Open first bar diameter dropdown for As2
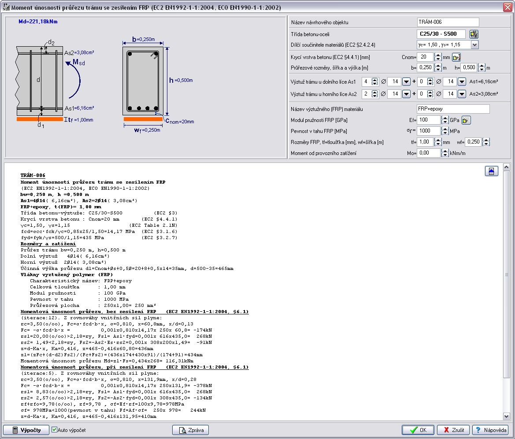The image size is (515, 439). point(406,94)
